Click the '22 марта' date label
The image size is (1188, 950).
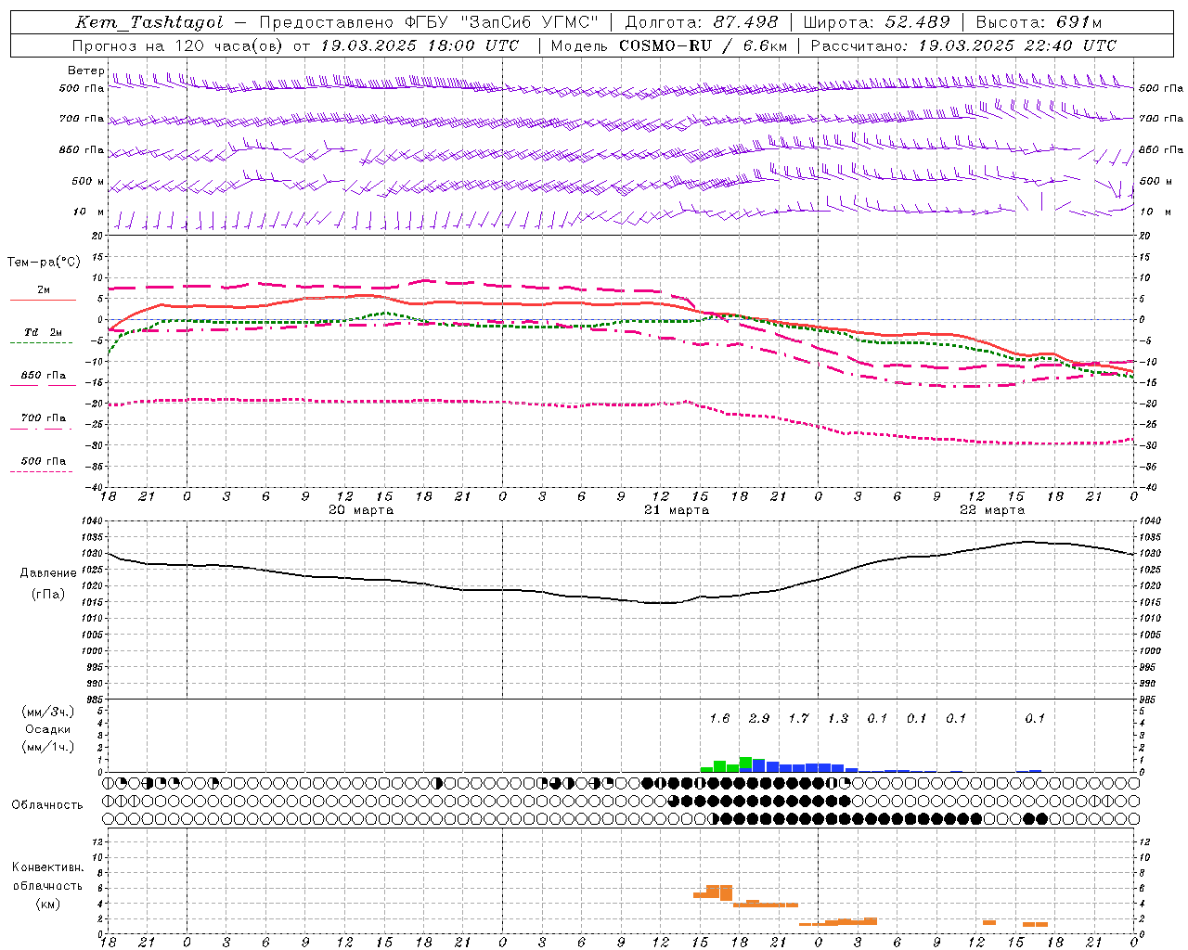pyautogui.click(x=992, y=510)
